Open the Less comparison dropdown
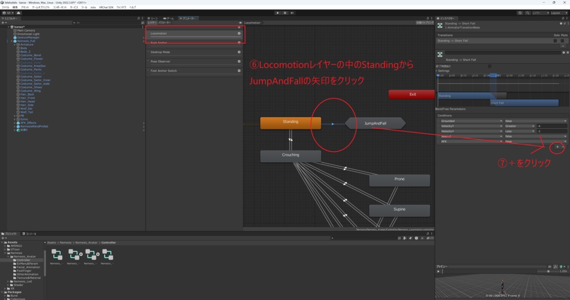The width and height of the screenshot is (570, 300). point(519,131)
